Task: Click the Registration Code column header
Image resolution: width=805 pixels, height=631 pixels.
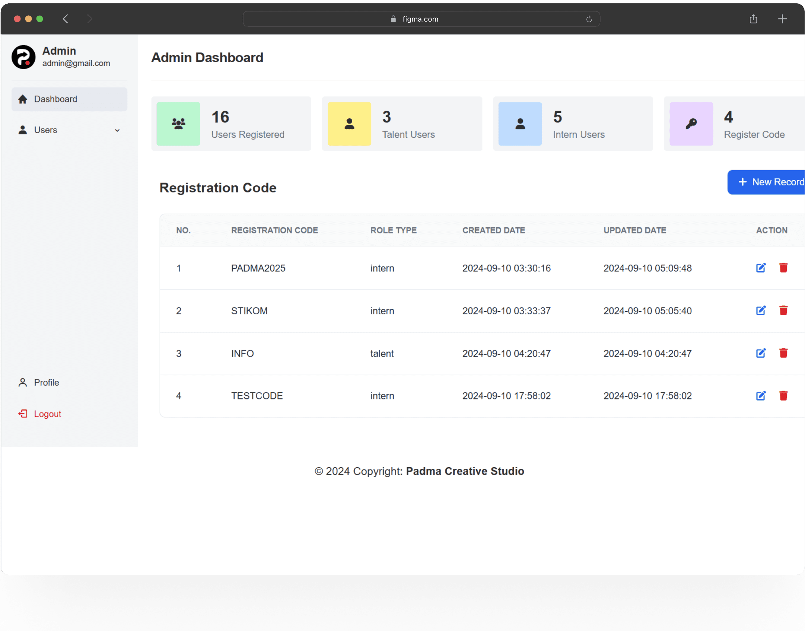Action: pyautogui.click(x=274, y=230)
